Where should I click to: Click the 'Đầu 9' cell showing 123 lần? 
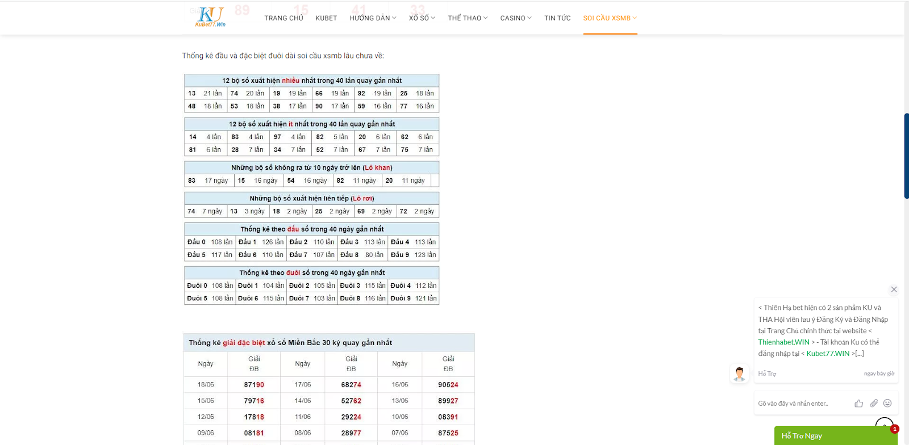tap(414, 255)
